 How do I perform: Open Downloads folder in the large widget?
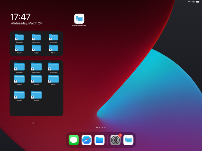pyautogui.click(x=53, y=68)
